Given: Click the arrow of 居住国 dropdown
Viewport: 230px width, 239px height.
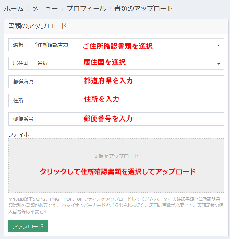Looking at the screenshot, I should coord(219,64).
